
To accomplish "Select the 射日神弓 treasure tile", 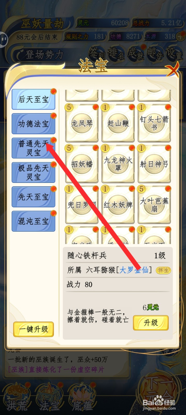I will pos(154,164).
